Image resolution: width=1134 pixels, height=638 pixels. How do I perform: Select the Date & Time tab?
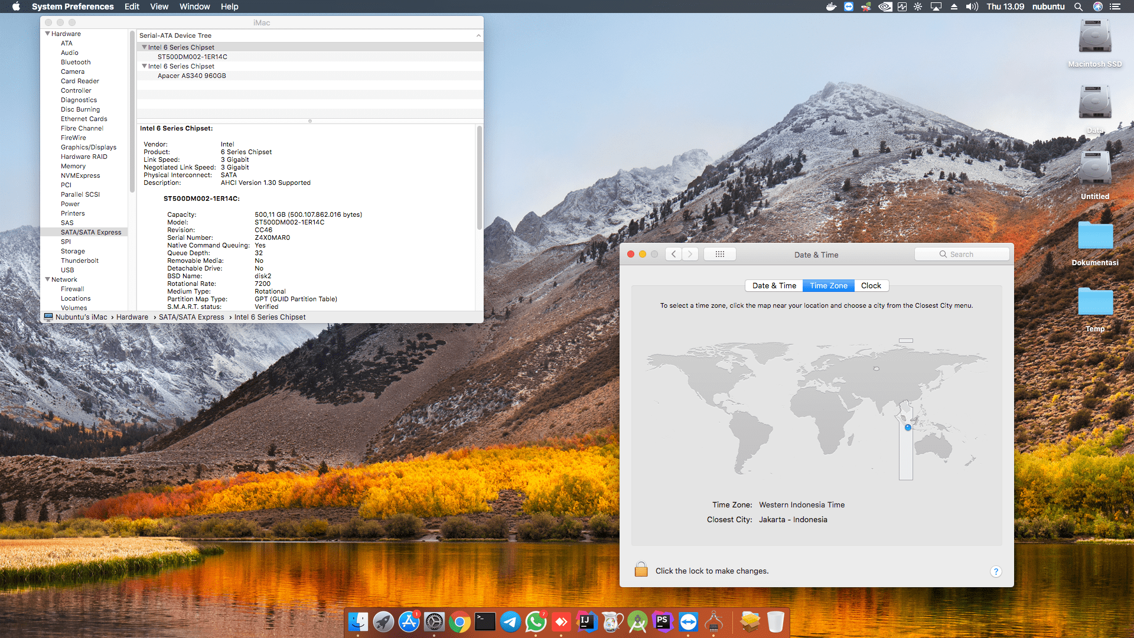(774, 285)
